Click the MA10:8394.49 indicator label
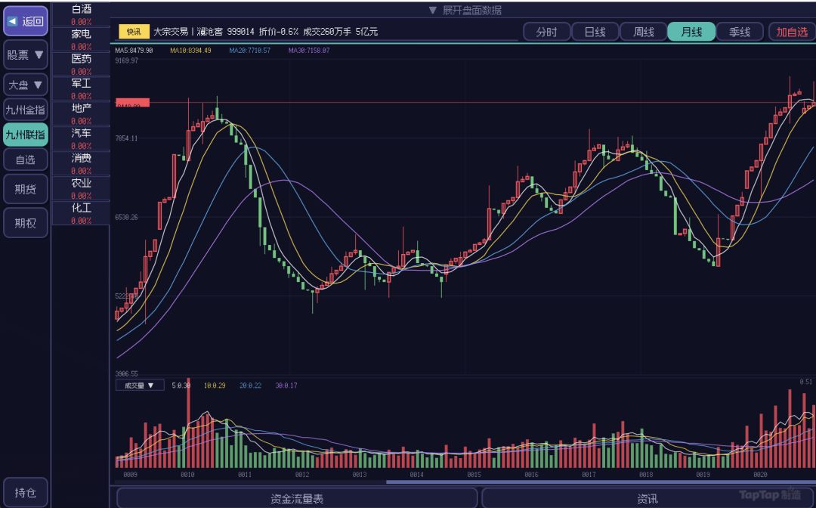 pyautogui.click(x=190, y=51)
